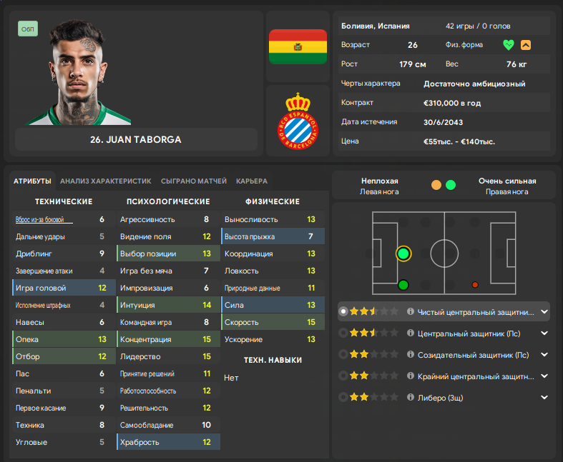563x462 pixels.
Task: Click the Juan Taborga player portrait
Action: tap(78, 72)
